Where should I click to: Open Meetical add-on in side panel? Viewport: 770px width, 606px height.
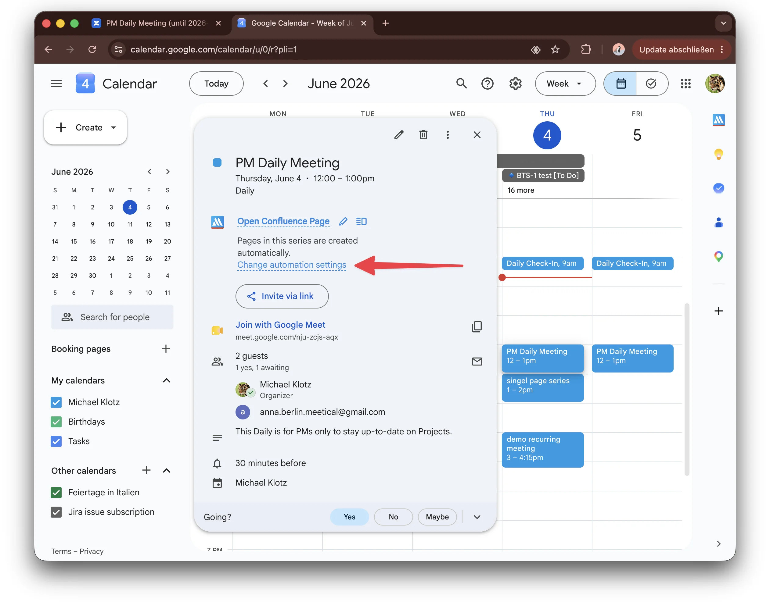click(718, 120)
